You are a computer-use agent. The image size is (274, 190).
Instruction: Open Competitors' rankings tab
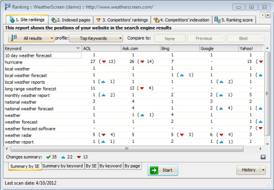coord(122,20)
